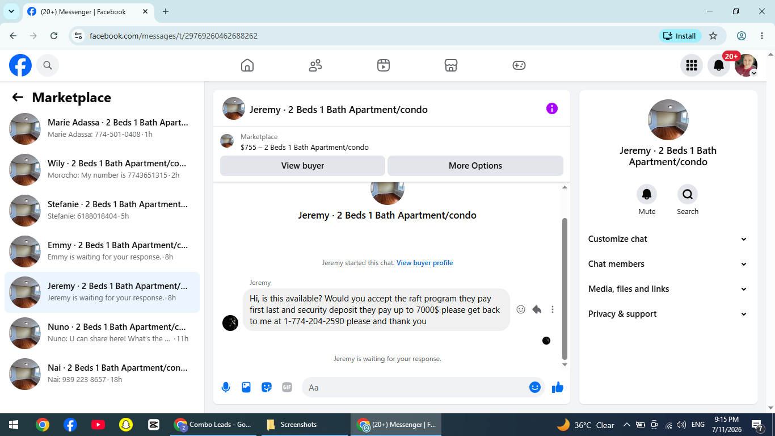Open the account profile picture menu

pyautogui.click(x=746, y=65)
